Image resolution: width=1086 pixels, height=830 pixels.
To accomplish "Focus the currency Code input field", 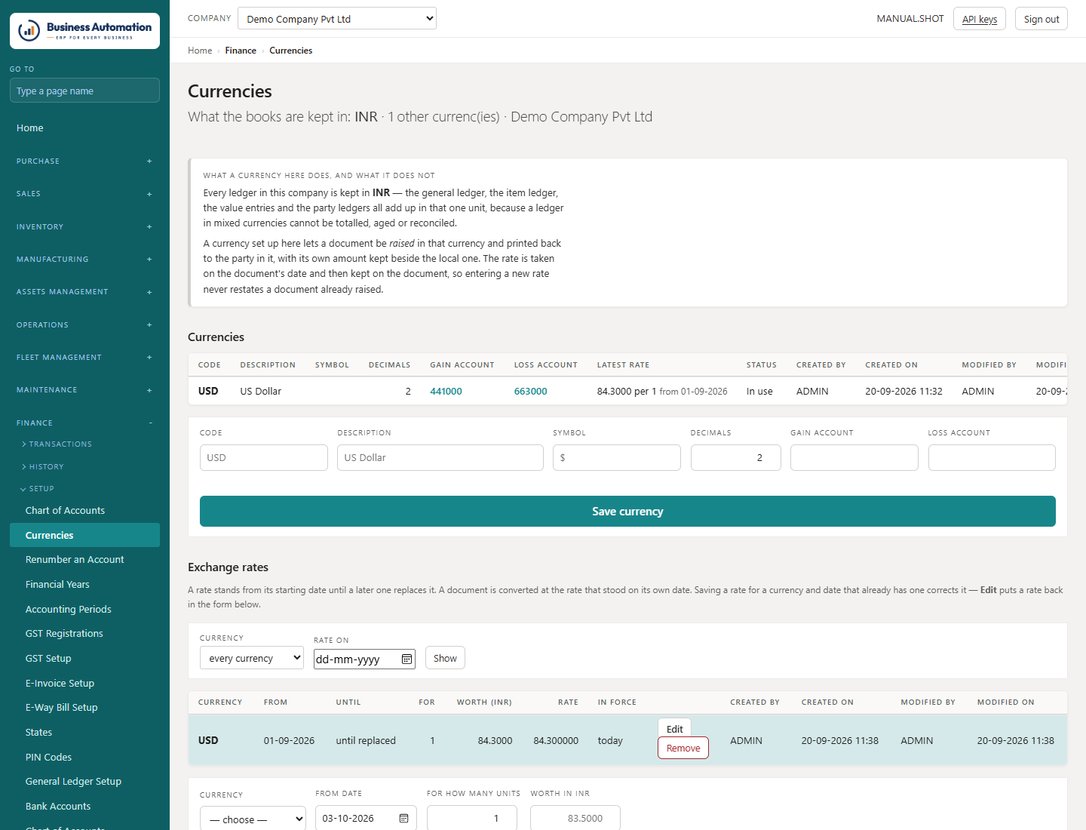I will [264, 458].
